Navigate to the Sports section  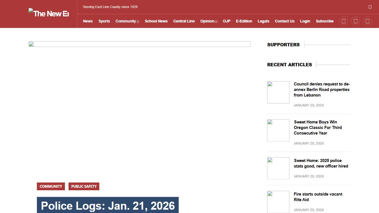tap(104, 21)
